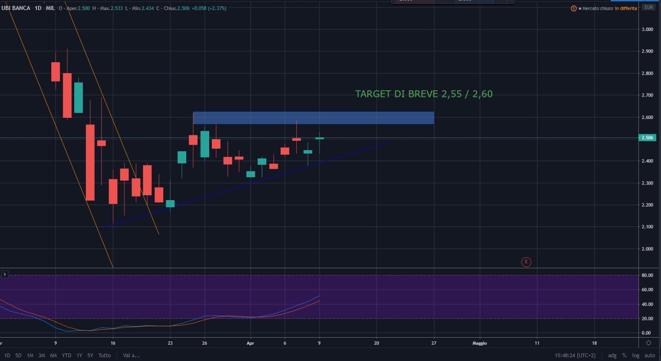This screenshot has height=361, width=661.
Task: Click the +0.058 (+2.37%) change value
Action: (x=209, y=8)
